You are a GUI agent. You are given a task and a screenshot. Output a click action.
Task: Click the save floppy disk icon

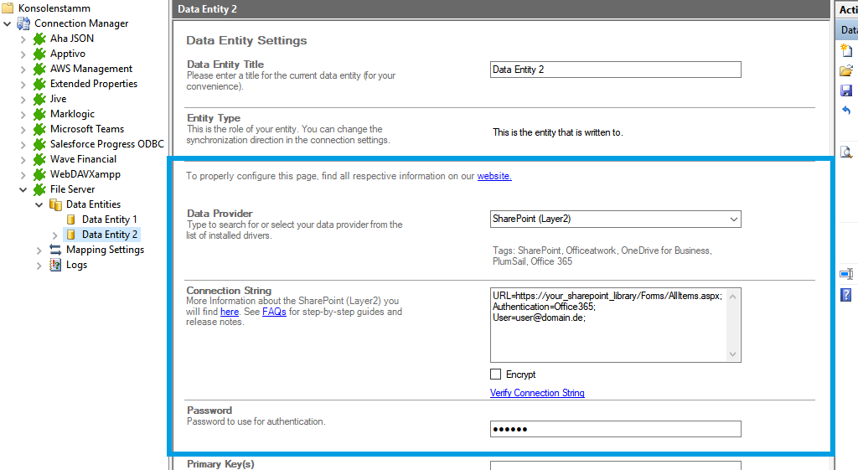(x=846, y=90)
